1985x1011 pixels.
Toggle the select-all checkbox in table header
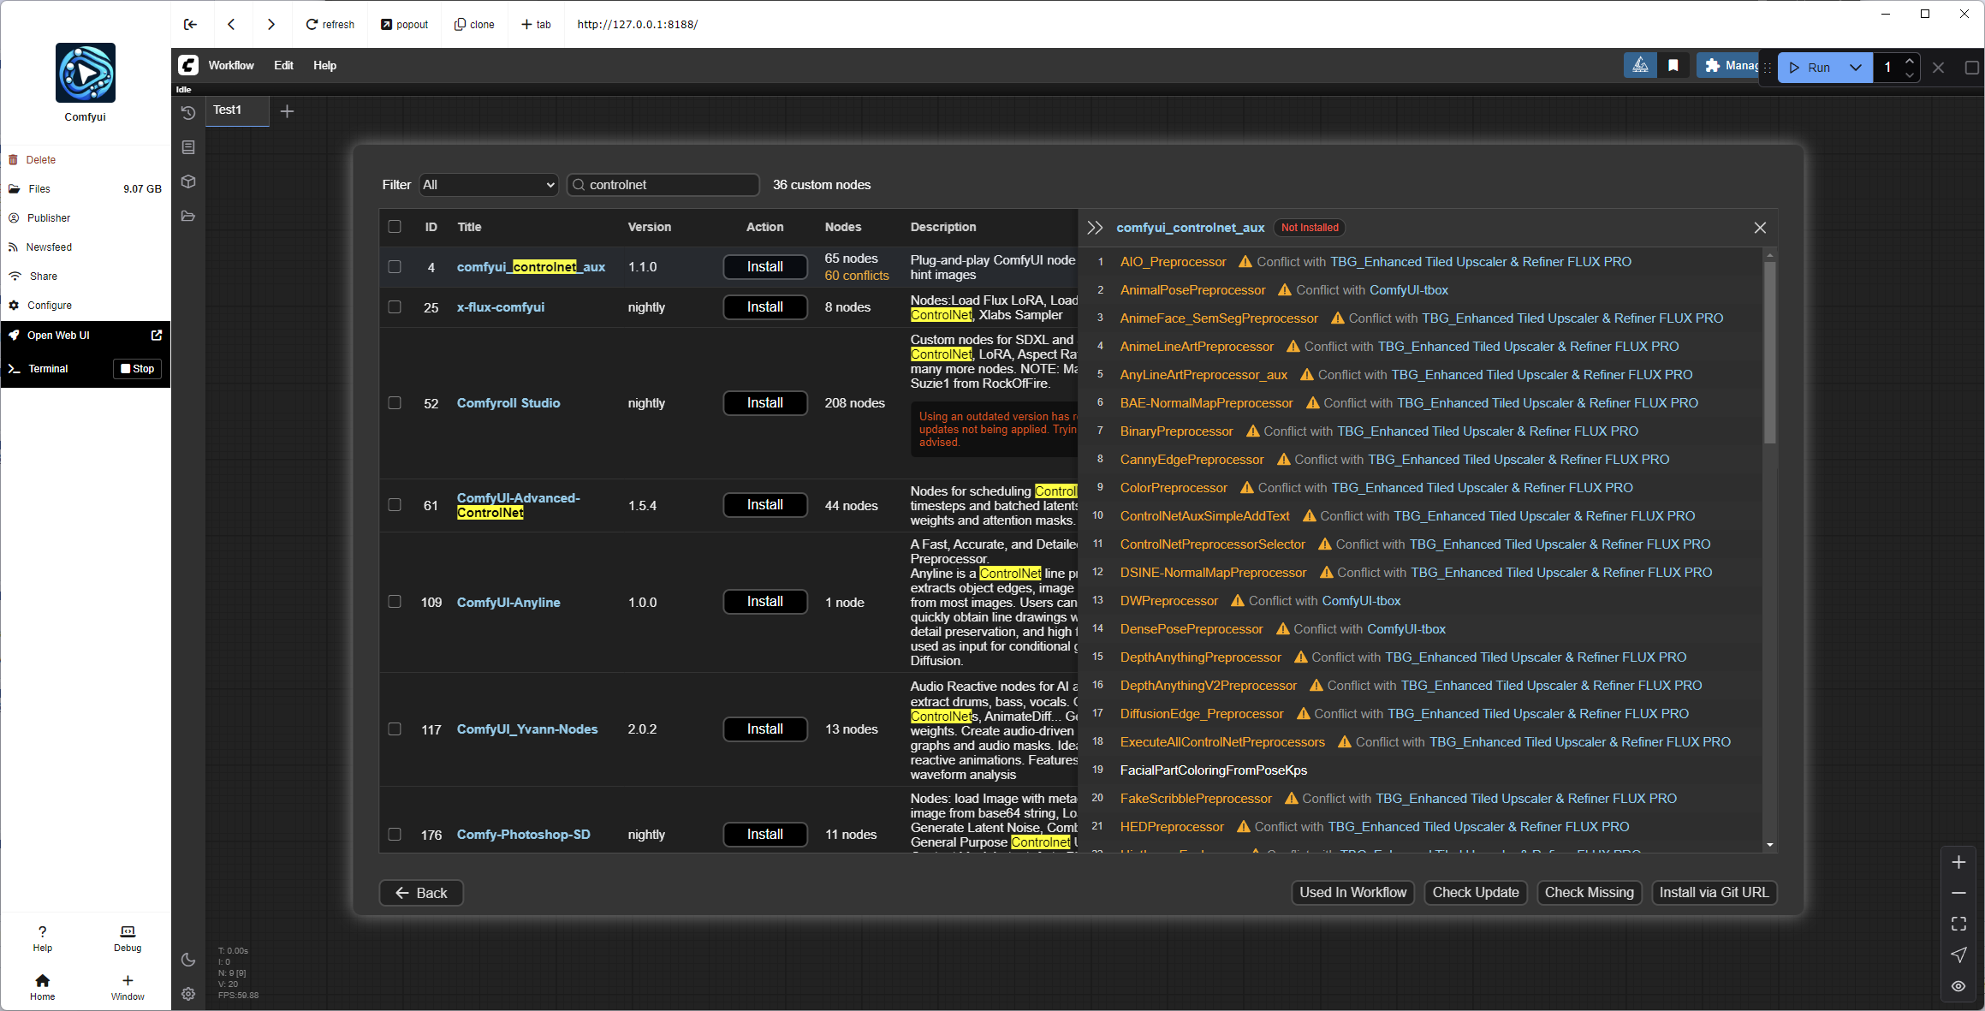pos(395,227)
